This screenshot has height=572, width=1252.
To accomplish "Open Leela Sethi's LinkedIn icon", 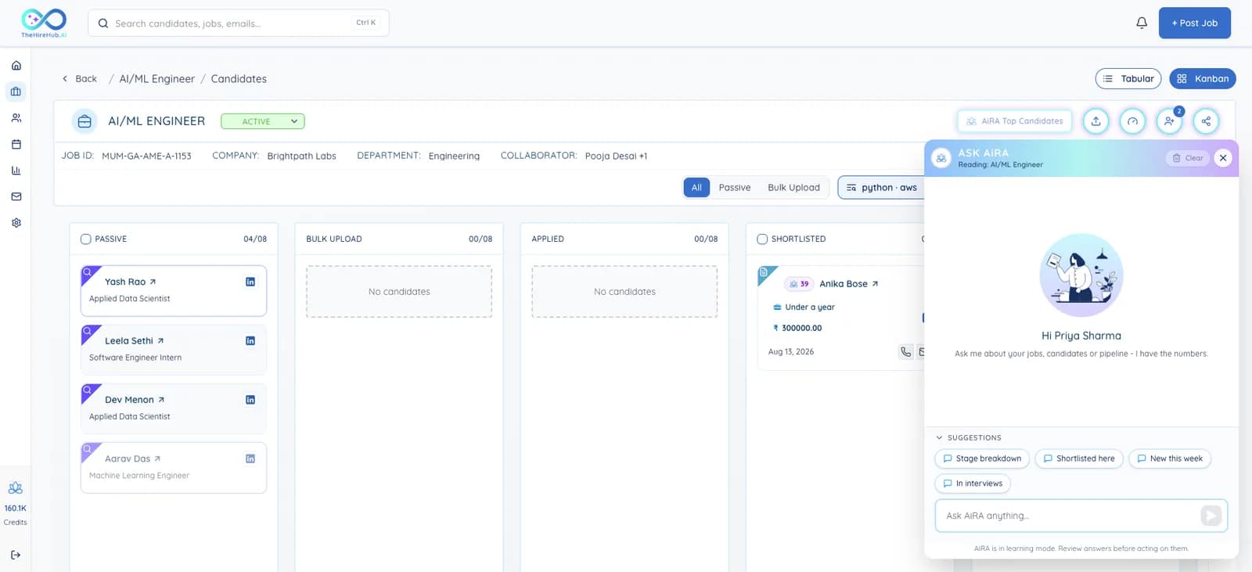I will coord(250,340).
